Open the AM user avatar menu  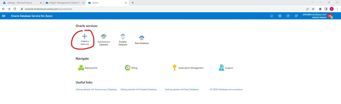pos(330,16)
